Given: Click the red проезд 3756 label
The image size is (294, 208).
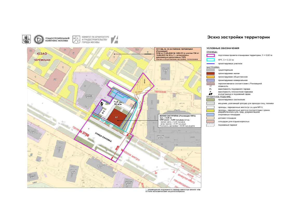Looking at the screenshot, I should point(81,132).
